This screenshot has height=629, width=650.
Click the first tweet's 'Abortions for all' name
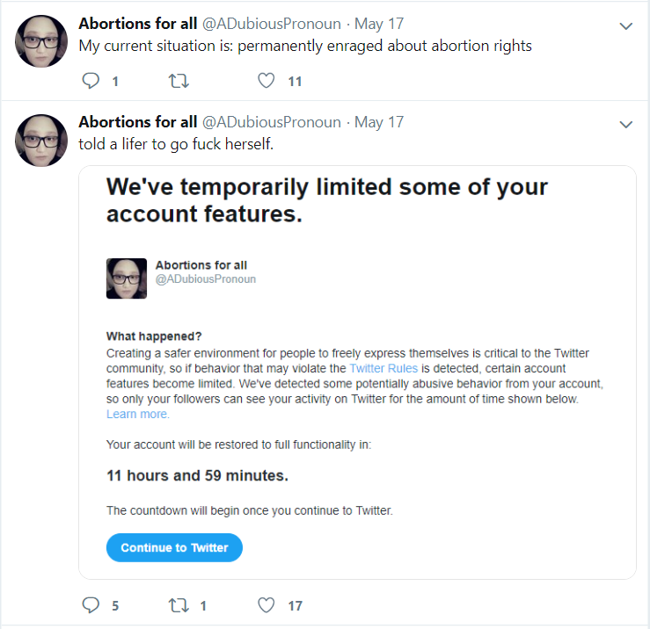[137, 24]
